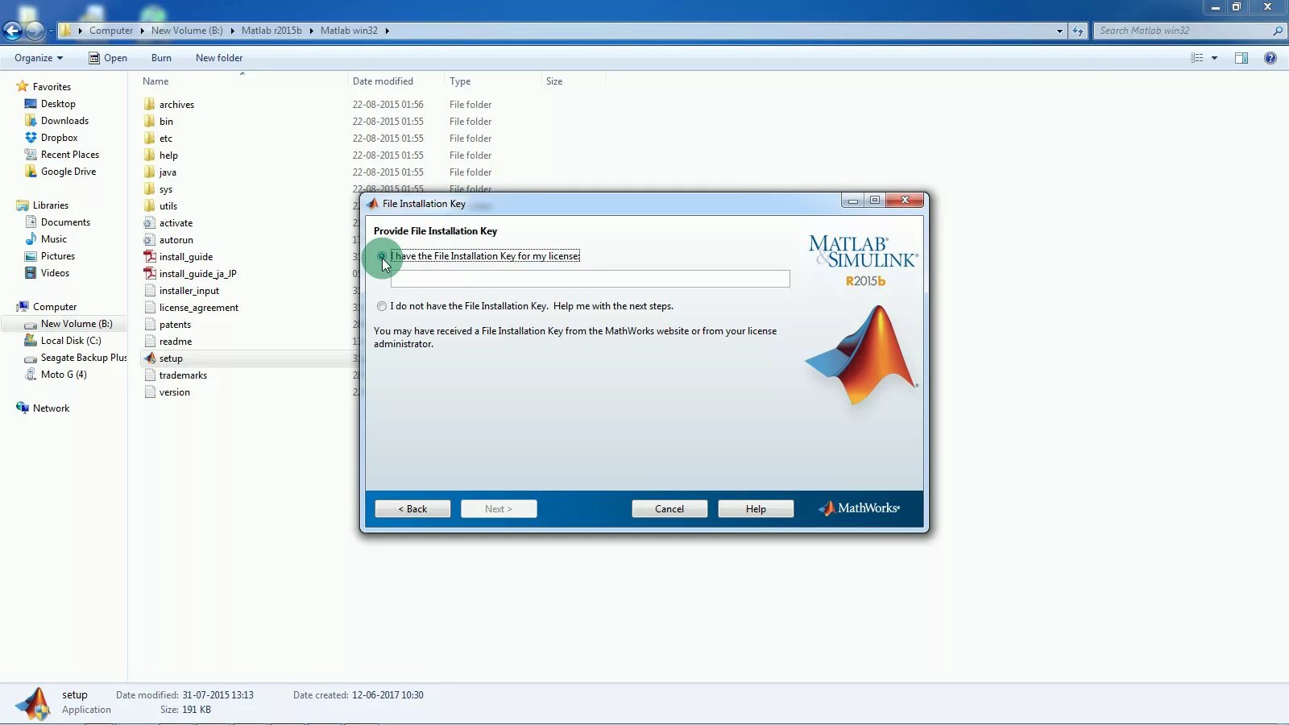Open the Organize menu

pos(39,58)
